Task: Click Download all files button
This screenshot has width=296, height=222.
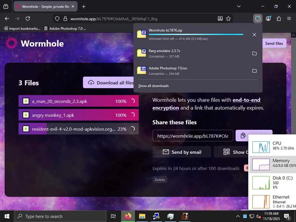Action: click(x=108, y=83)
